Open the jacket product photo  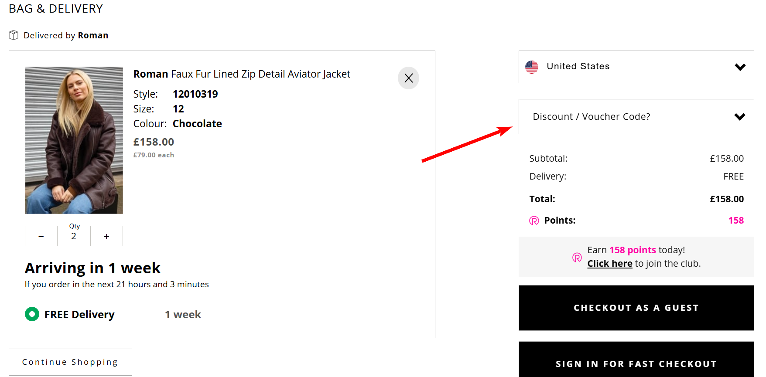[x=74, y=140]
